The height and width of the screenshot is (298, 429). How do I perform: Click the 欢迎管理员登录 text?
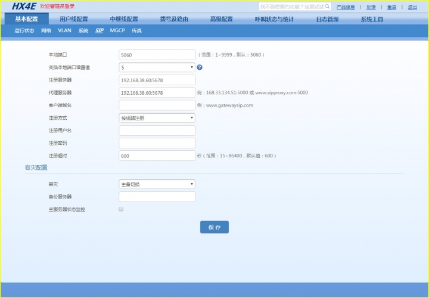point(57,7)
